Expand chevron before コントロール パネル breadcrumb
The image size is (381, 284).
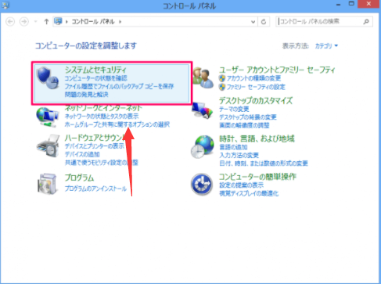(x=66, y=22)
